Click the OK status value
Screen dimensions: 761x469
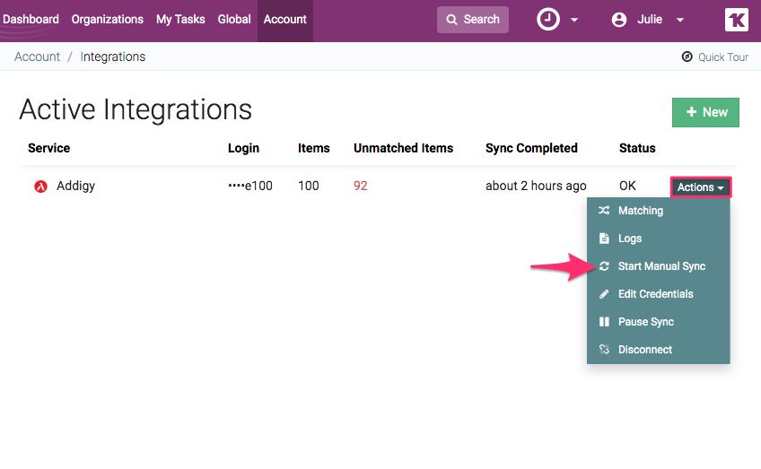[627, 186]
